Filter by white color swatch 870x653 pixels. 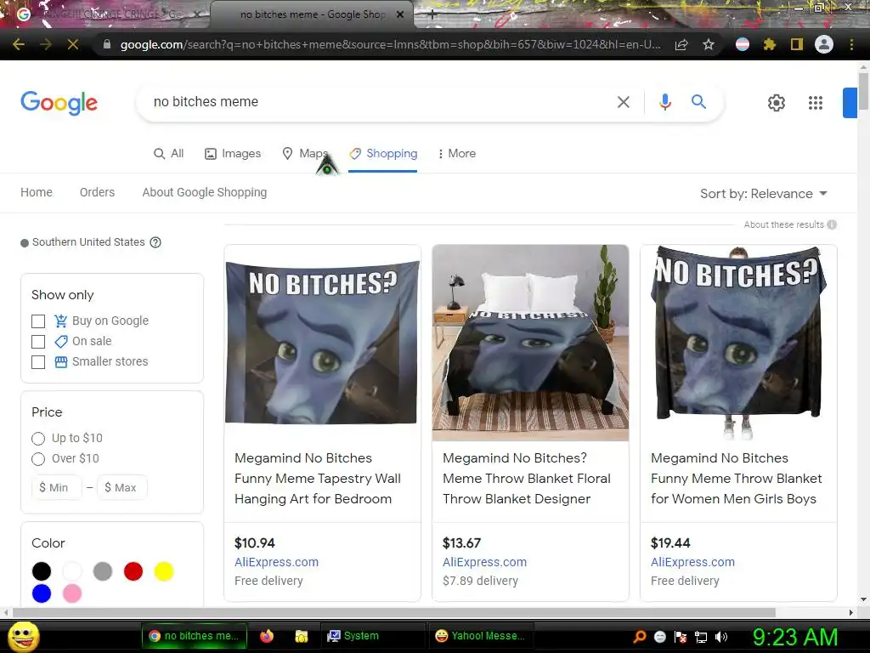point(72,571)
